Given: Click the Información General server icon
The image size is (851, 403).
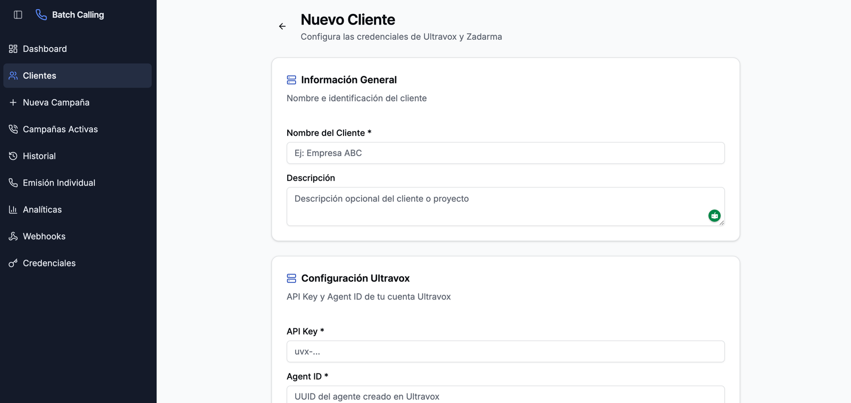Looking at the screenshot, I should 291,80.
